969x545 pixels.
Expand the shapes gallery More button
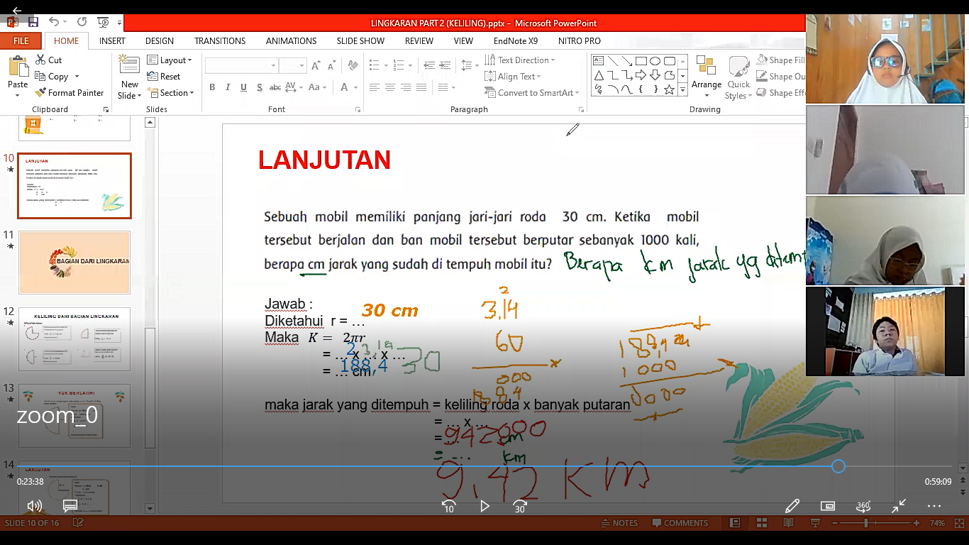pos(683,90)
